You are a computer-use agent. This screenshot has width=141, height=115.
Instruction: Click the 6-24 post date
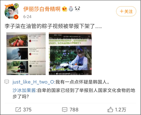(27, 17)
